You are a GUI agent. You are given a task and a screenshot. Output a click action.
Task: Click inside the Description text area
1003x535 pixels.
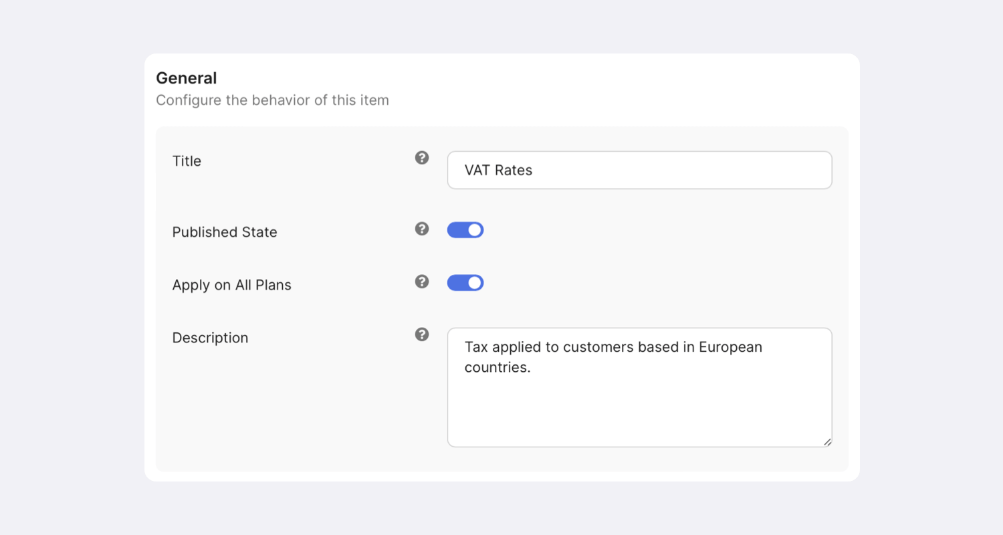point(639,408)
